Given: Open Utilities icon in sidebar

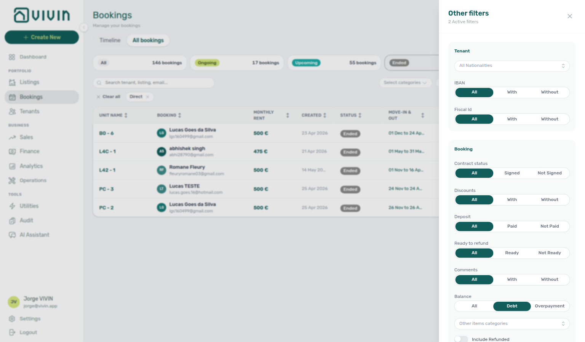Looking at the screenshot, I should 12,206.
